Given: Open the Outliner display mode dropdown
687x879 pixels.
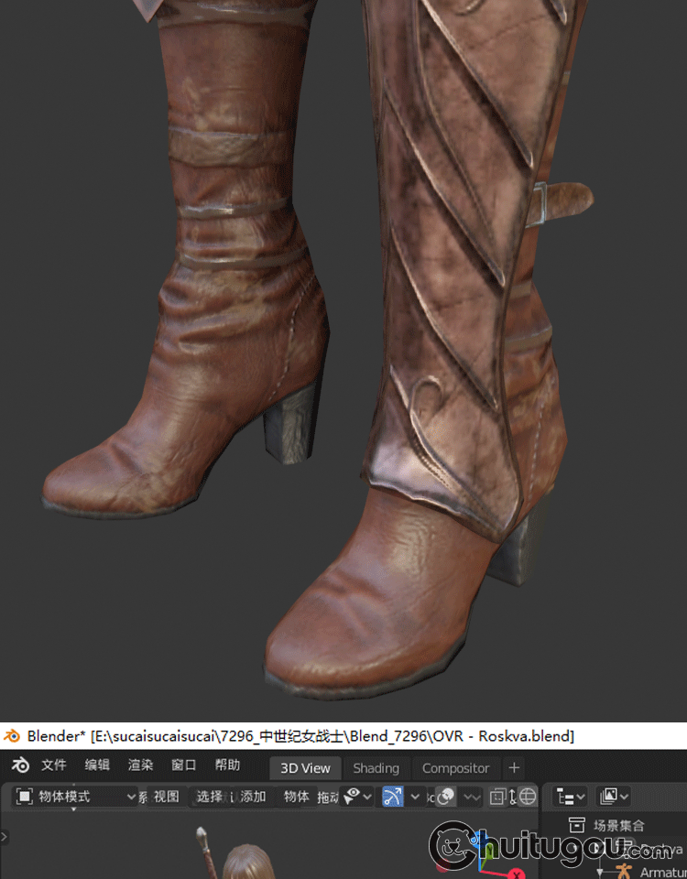Looking at the screenshot, I should coord(612,797).
